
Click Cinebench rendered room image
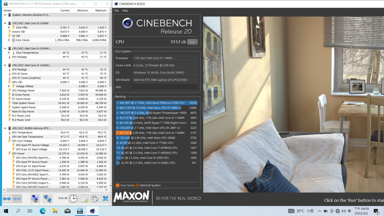293,105
